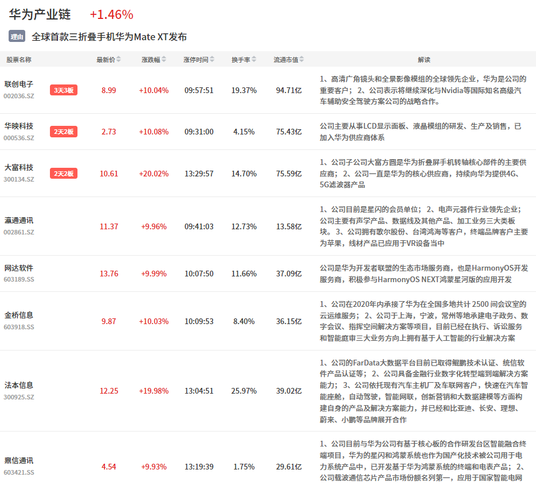
Task: Open 鼎信通讯 stock page
Action: (19, 461)
